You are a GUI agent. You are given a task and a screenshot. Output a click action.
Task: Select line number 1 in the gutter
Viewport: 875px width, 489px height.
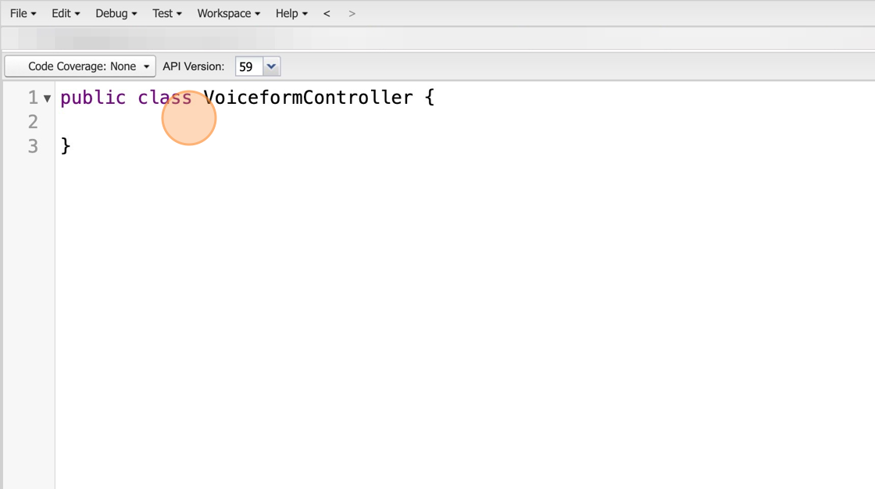point(33,98)
